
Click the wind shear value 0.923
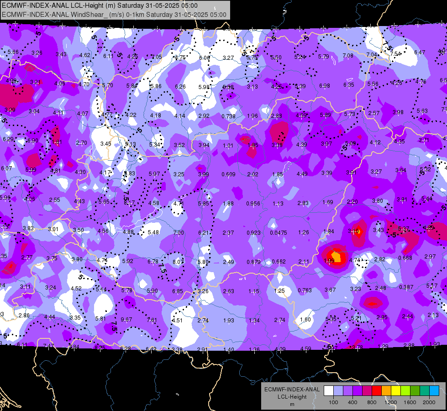tap(253, 233)
